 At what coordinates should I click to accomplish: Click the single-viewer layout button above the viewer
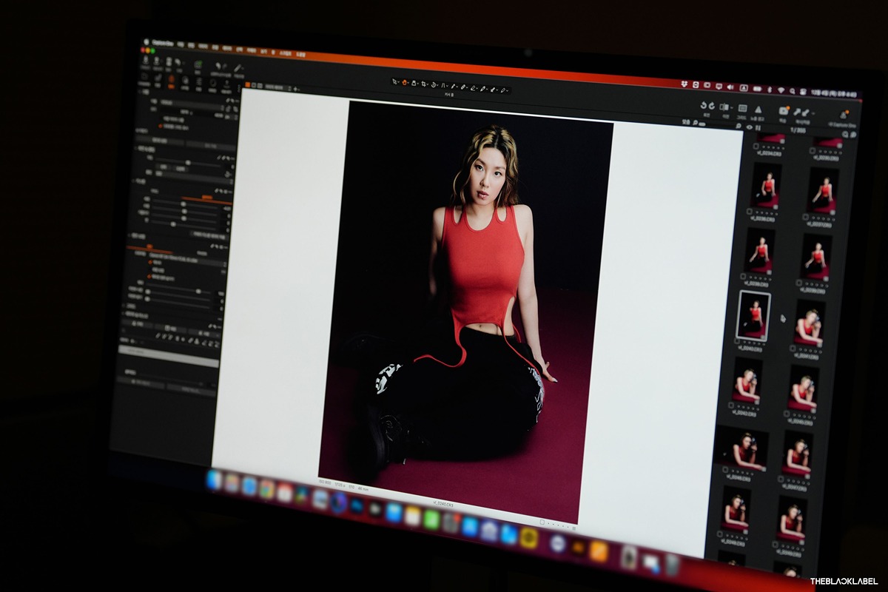click(248, 85)
